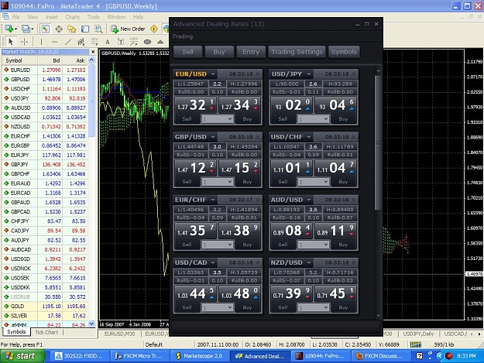Select the trendline drawing tool

68,41
